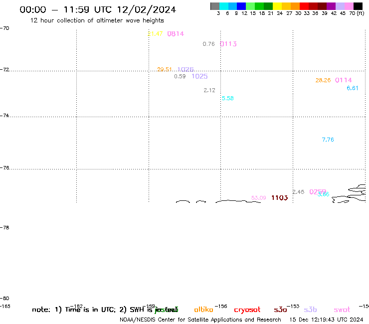Click the NOAA/NESDIS Center credit line
Image resolution: width=369 pixels, height=324 pixels.
tap(200, 320)
